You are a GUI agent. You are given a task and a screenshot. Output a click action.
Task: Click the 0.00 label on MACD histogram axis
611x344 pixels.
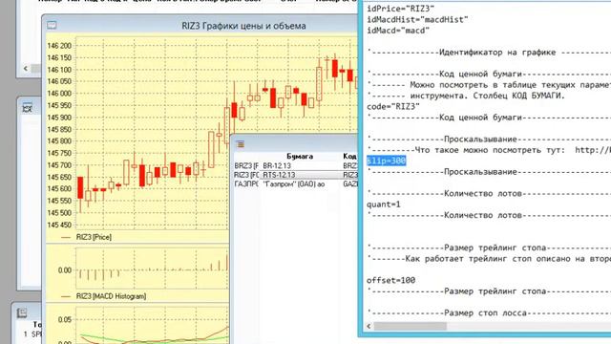click(x=65, y=270)
